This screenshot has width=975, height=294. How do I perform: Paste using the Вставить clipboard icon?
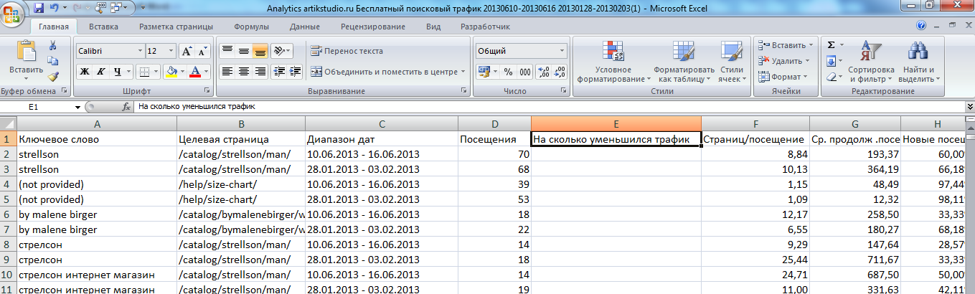(26, 52)
